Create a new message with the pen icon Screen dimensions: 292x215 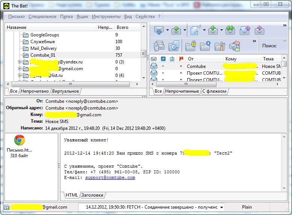click(195, 30)
